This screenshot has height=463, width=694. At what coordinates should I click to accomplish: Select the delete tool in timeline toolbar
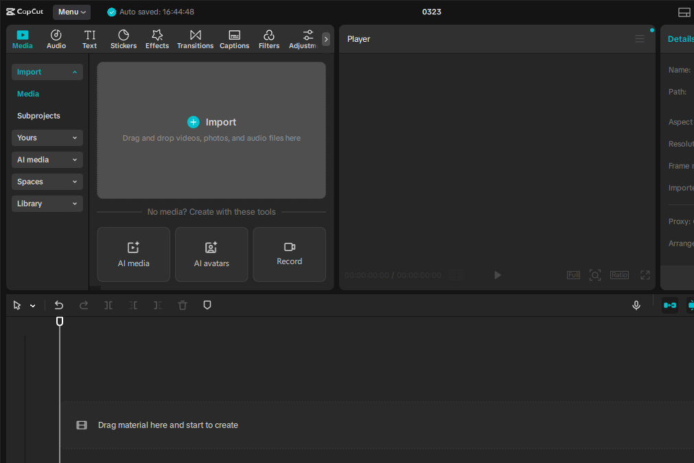182,305
